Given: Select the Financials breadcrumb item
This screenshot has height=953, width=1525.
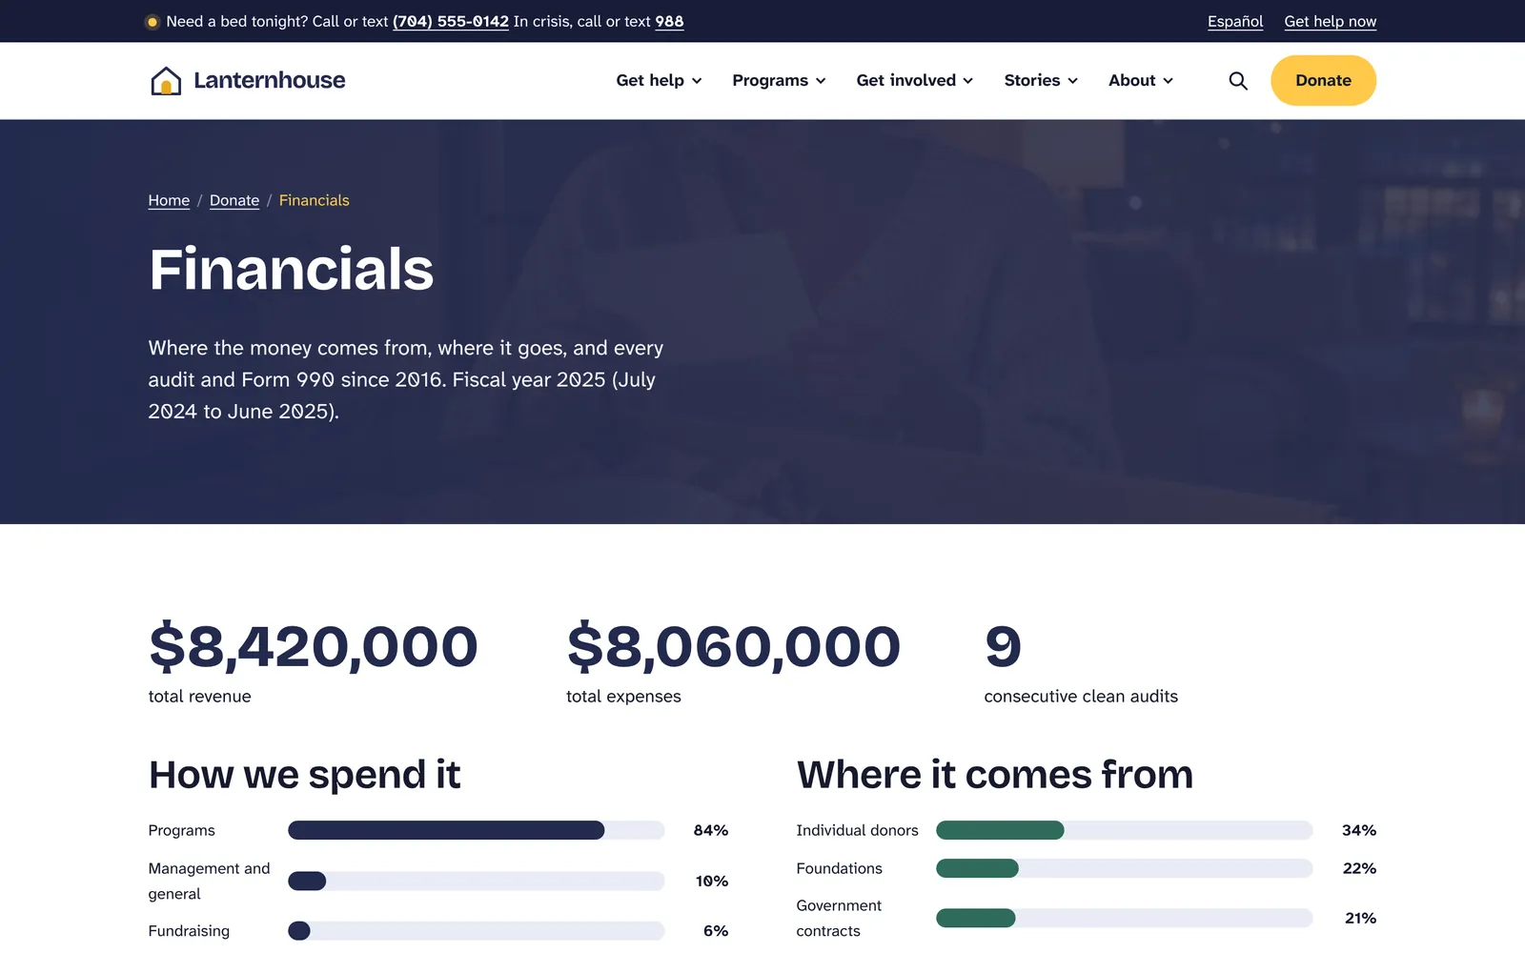Looking at the screenshot, I should [314, 200].
